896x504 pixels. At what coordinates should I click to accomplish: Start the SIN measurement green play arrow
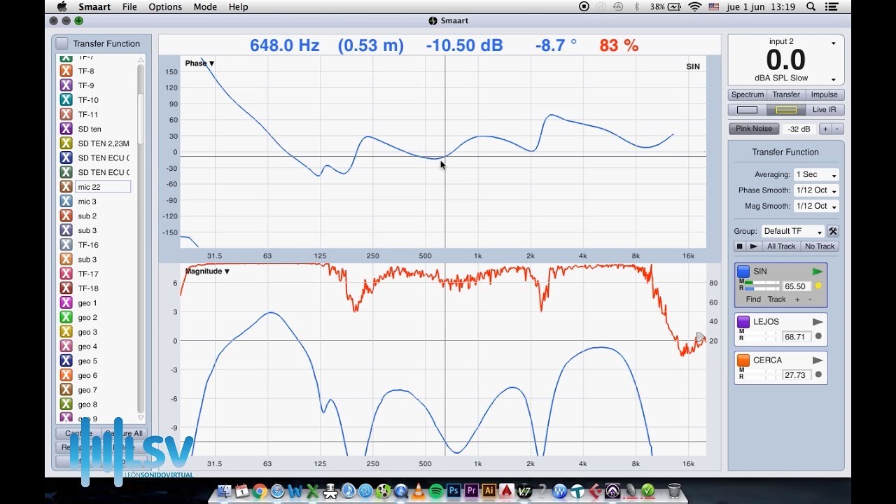click(818, 272)
